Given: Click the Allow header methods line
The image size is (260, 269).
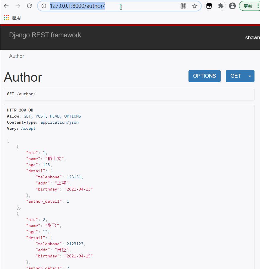Looking at the screenshot, I should point(44,116).
